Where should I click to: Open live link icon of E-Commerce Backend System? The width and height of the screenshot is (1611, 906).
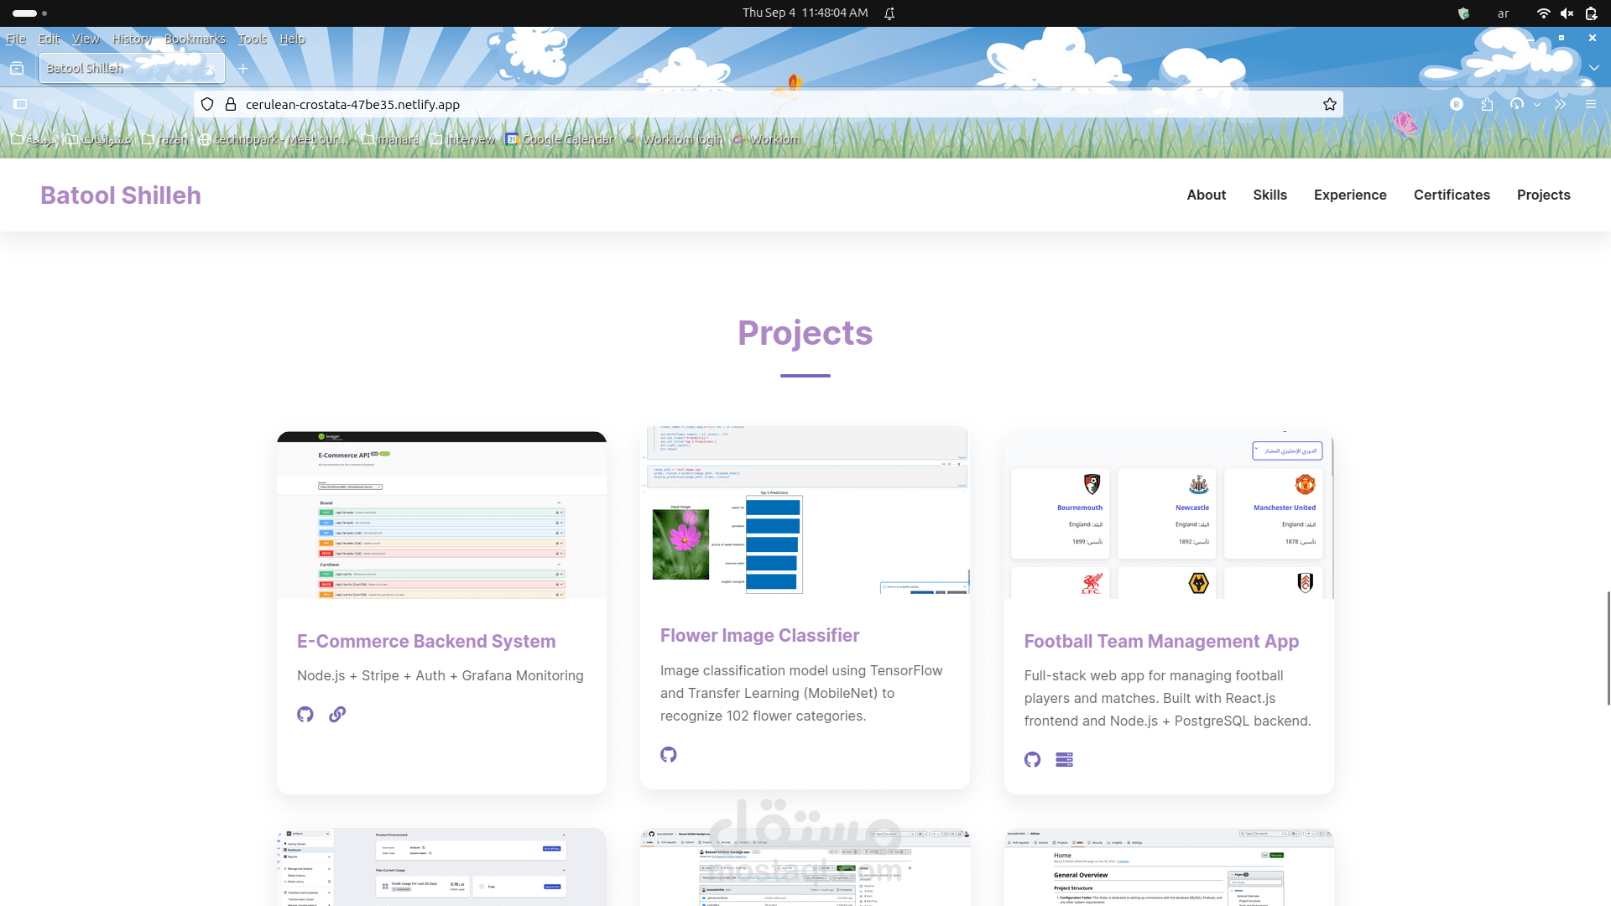click(337, 714)
